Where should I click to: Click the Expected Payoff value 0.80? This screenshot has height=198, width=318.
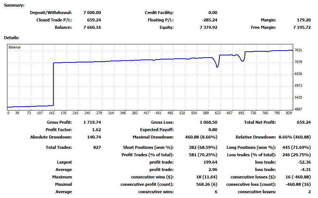[213, 130]
